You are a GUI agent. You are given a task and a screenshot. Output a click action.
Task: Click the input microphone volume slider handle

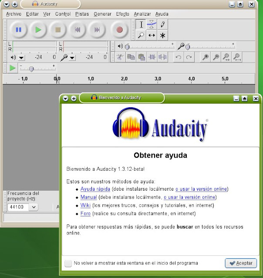[188, 47]
